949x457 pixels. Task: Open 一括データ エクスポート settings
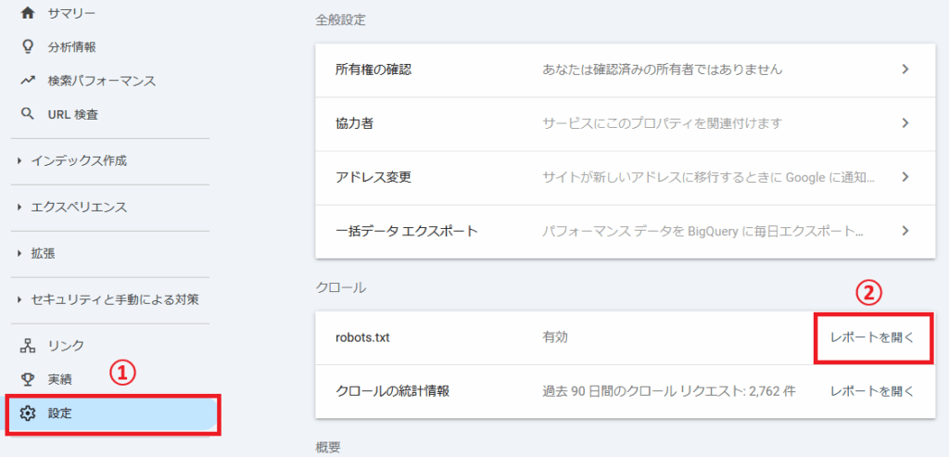coord(613,231)
